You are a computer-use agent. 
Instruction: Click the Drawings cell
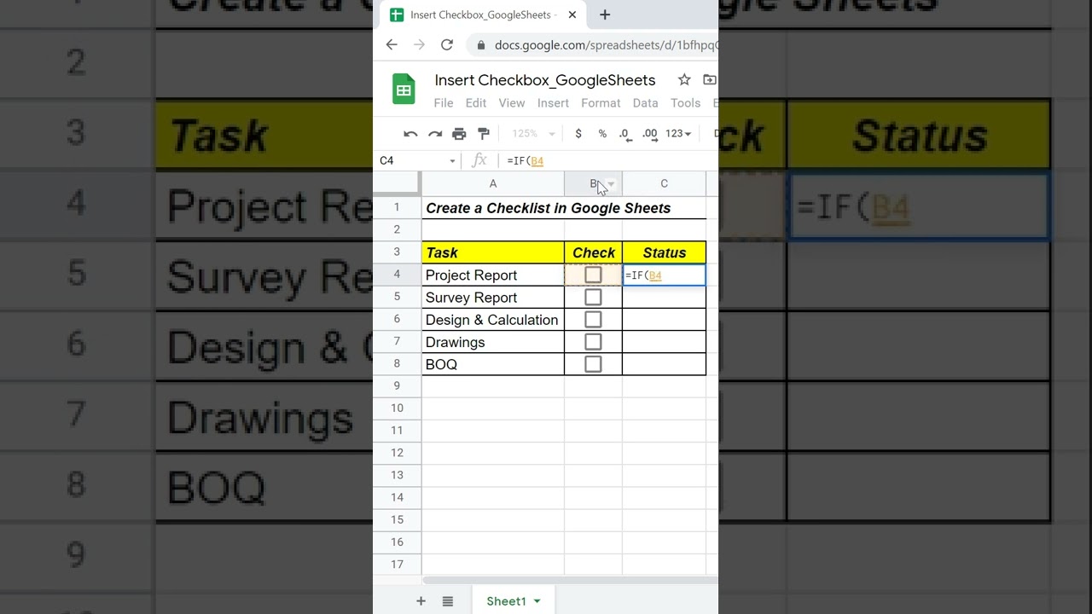(x=493, y=342)
